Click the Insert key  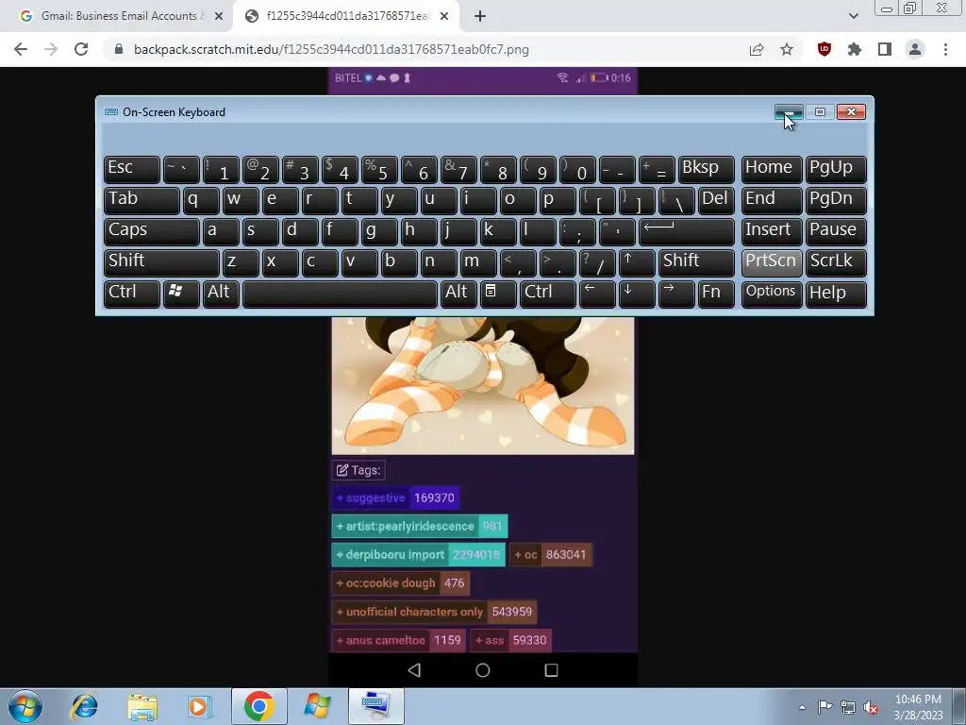[772, 232]
